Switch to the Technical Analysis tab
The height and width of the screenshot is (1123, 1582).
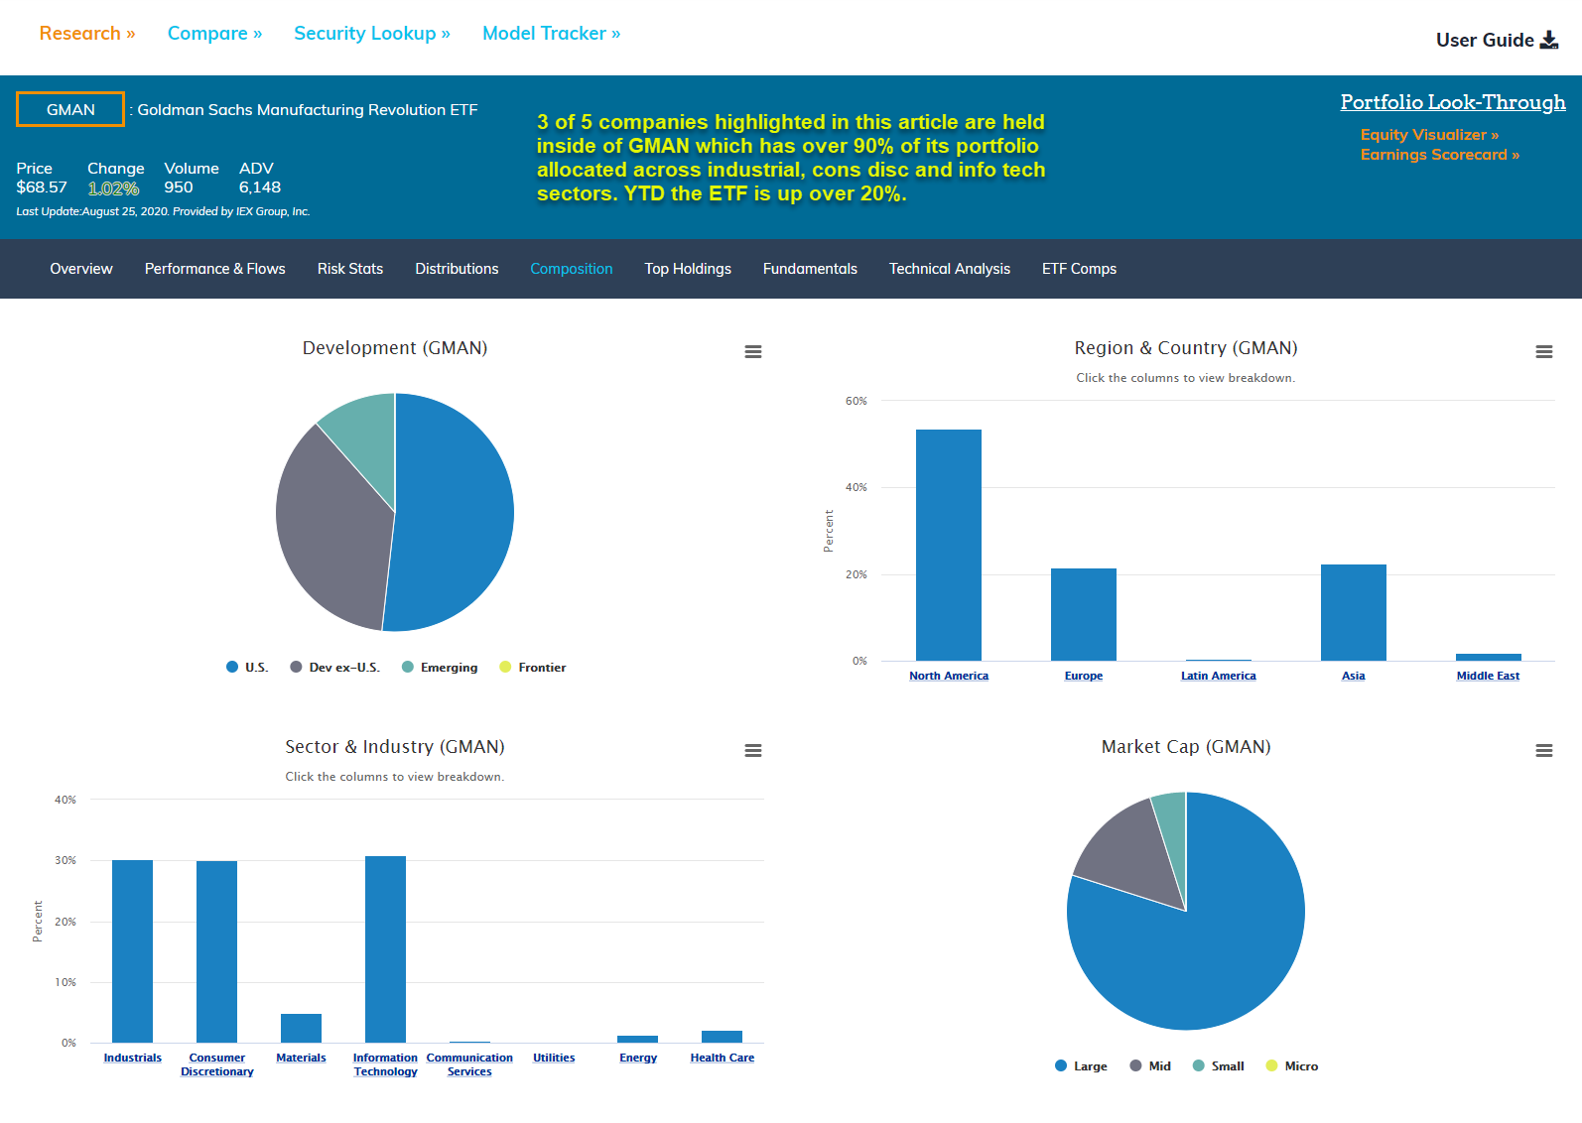tap(950, 269)
